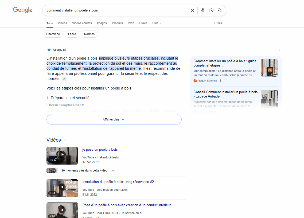Select the Cheminee filter chip
Image resolution: width=304 pixels, height=218 pixels.
53,34
